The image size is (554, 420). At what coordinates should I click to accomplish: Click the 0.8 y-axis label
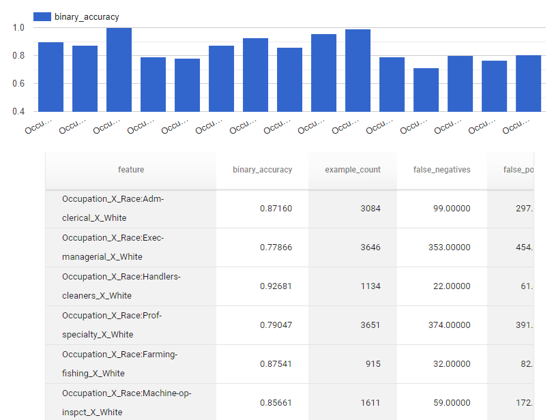coord(18,55)
